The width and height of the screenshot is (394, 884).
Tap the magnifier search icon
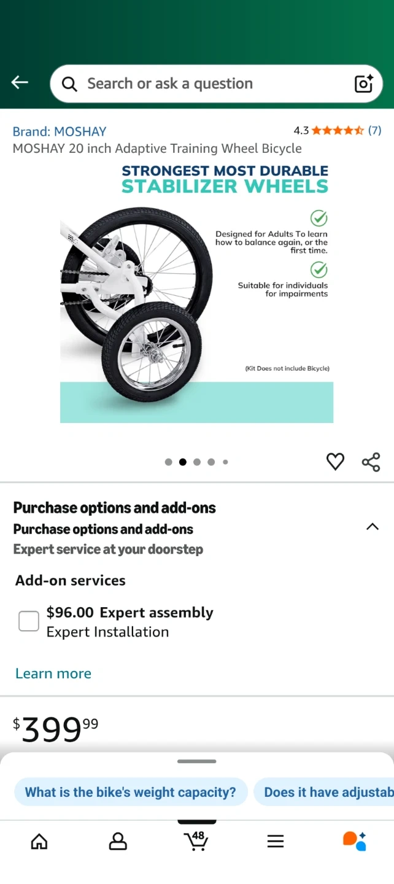click(70, 84)
